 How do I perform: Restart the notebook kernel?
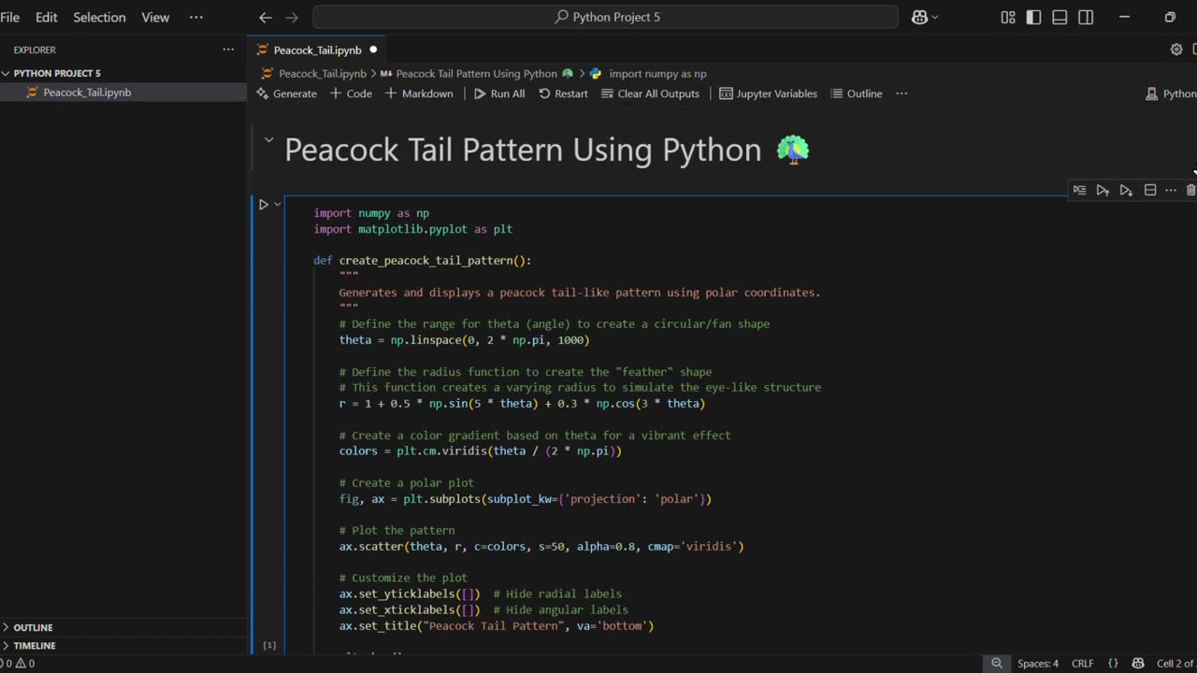(x=563, y=93)
